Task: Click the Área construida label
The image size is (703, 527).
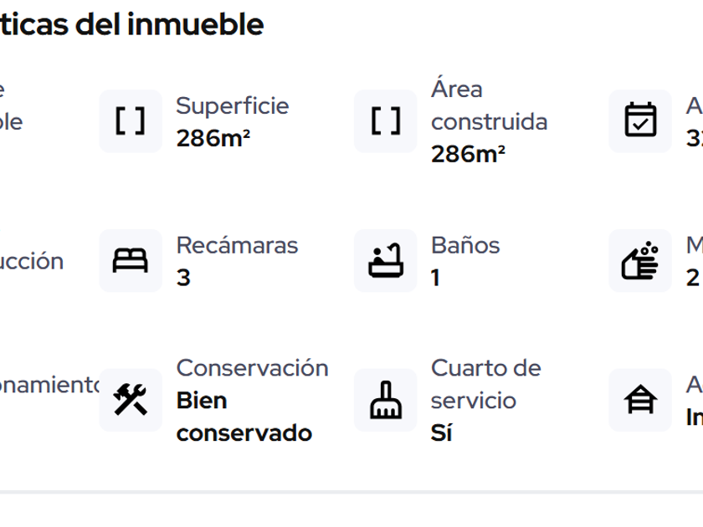Action: [489, 105]
